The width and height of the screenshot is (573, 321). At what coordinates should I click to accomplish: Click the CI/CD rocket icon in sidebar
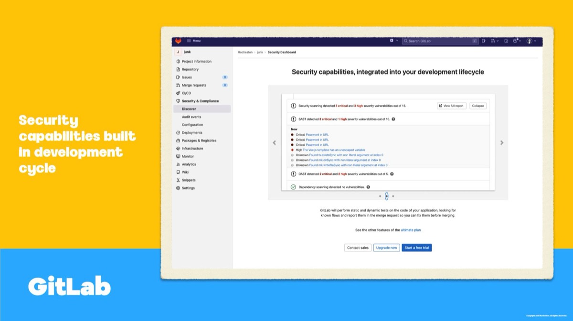click(x=178, y=93)
